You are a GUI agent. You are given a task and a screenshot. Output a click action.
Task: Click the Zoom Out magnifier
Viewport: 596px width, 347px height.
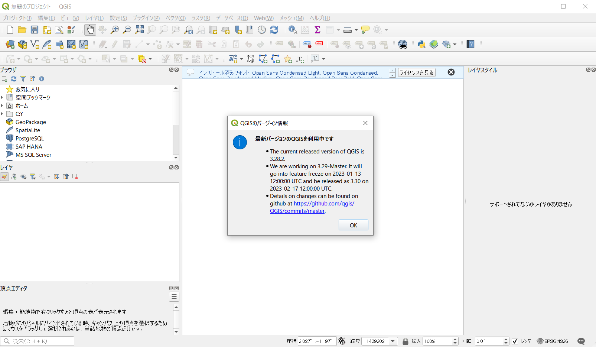127,30
